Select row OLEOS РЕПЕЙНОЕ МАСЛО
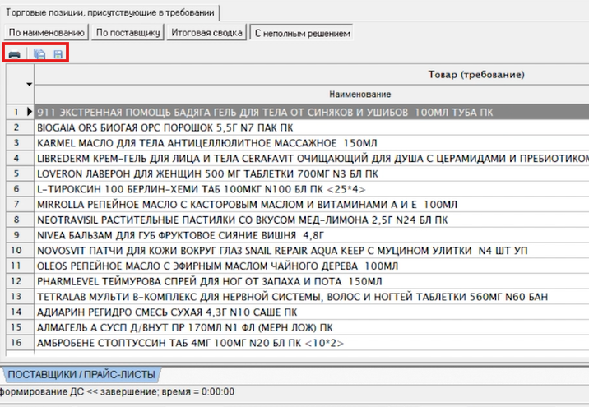 (x=312, y=266)
